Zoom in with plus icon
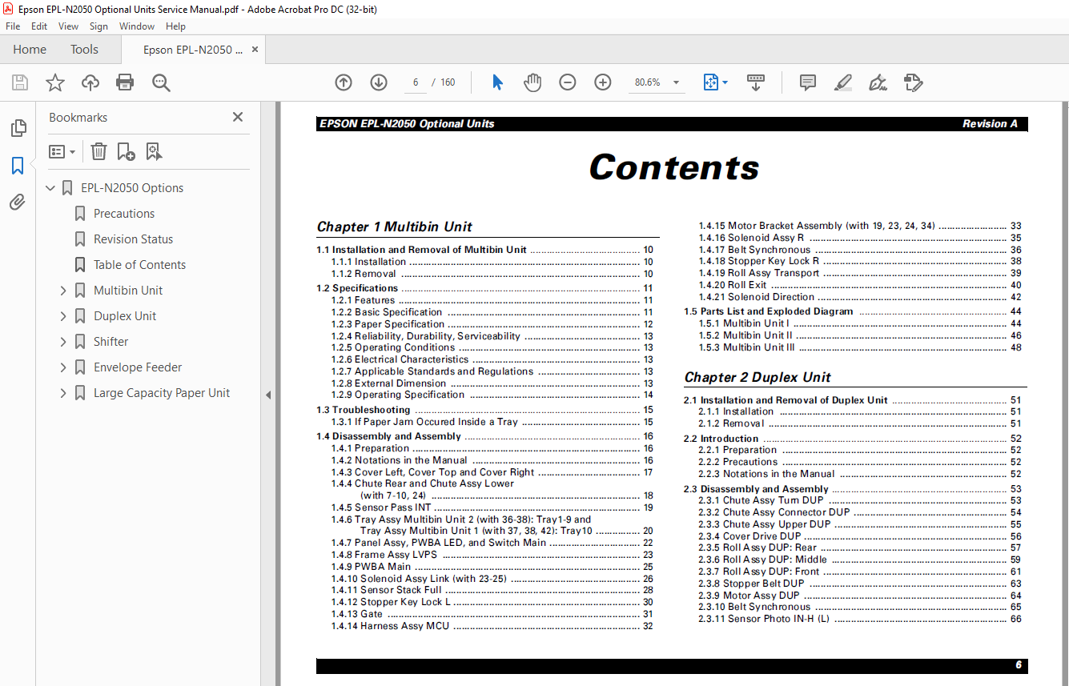 point(603,82)
